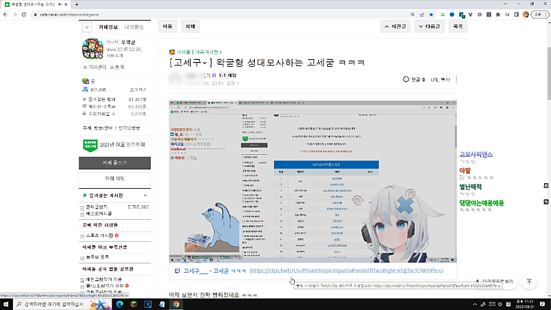Switch to the 나의활동 tab
The height and width of the screenshot is (310, 551).
(134, 28)
